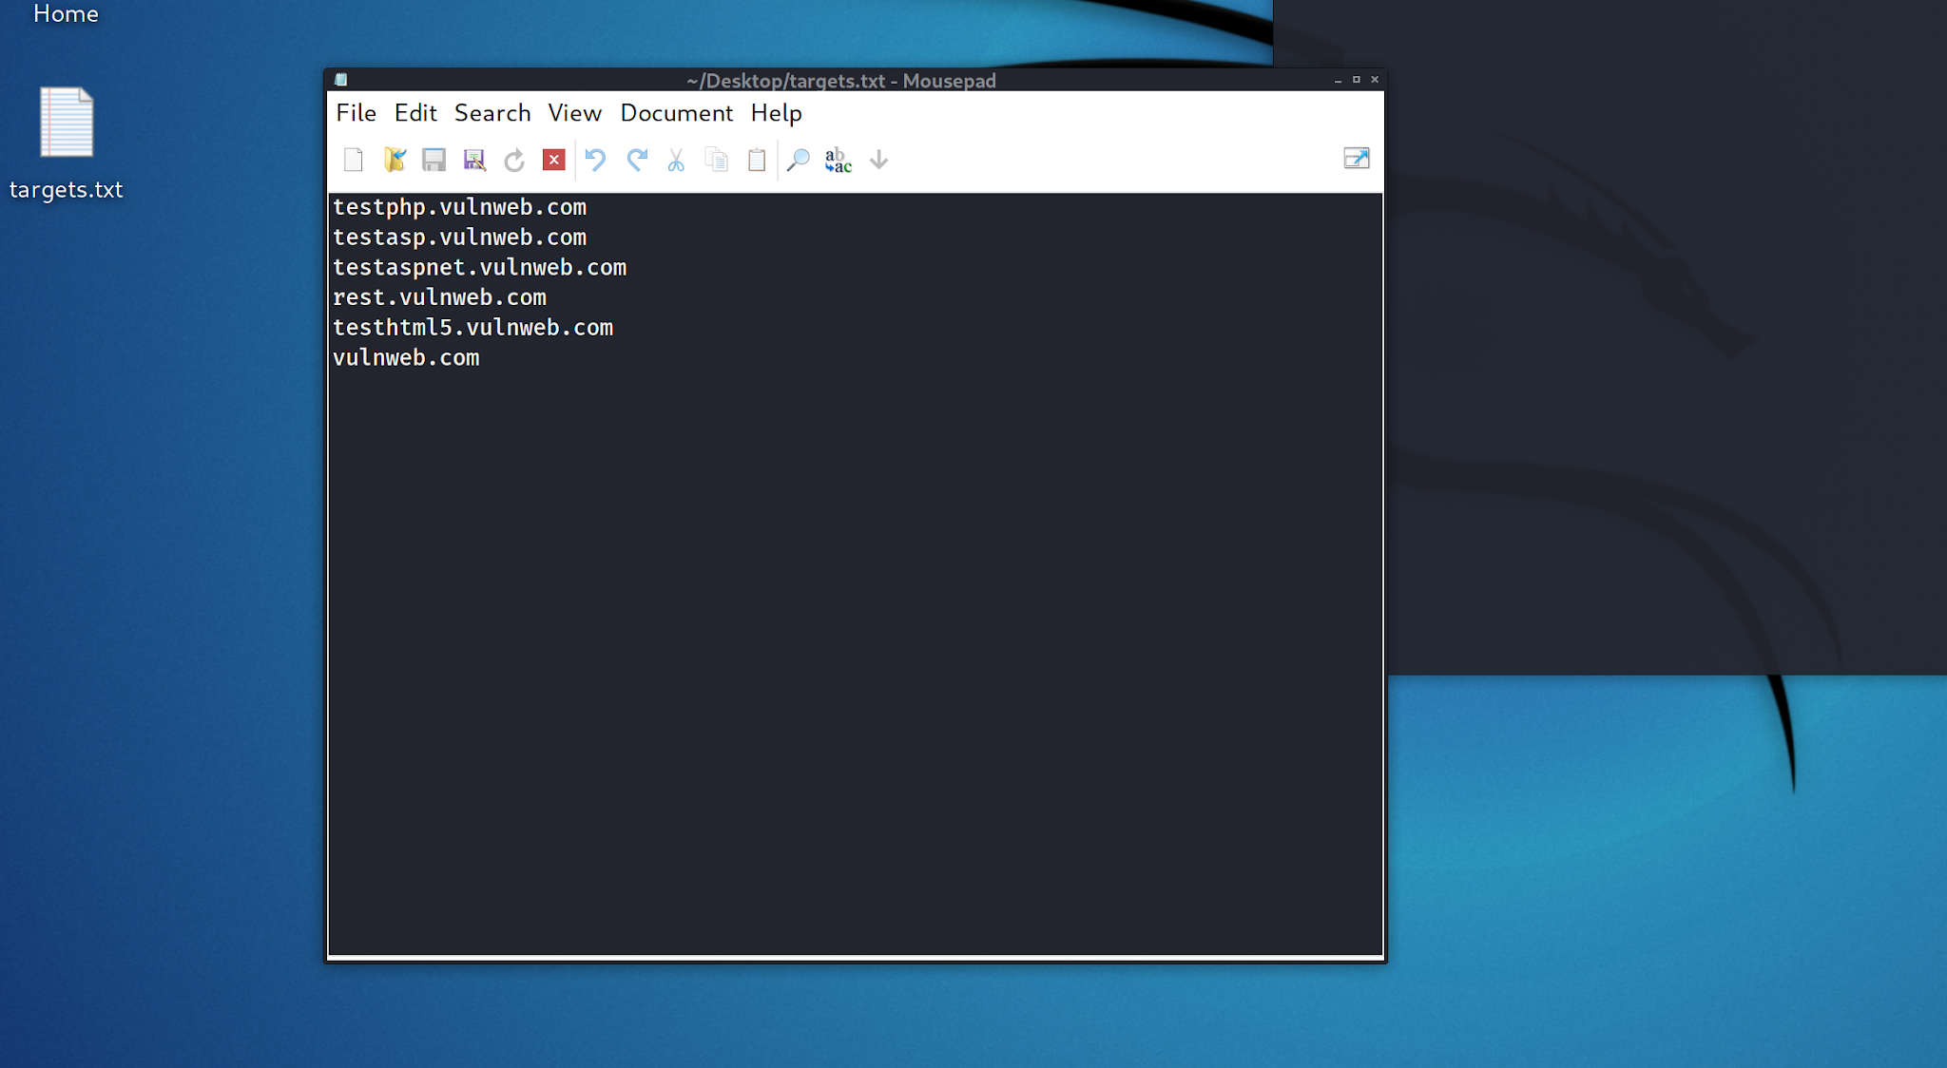The width and height of the screenshot is (1947, 1068).
Task: Save the current document
Action: (x=434, y=159)
